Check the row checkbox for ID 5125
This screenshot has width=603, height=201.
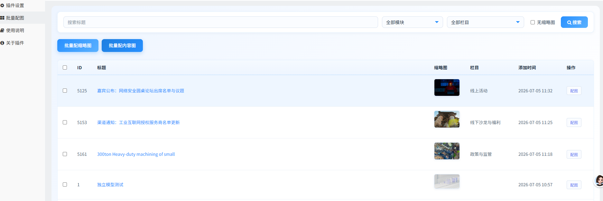(65, 90)
